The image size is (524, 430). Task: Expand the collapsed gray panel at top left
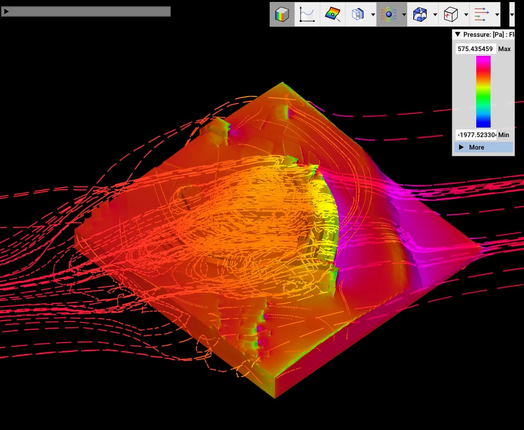click(6, 11)
